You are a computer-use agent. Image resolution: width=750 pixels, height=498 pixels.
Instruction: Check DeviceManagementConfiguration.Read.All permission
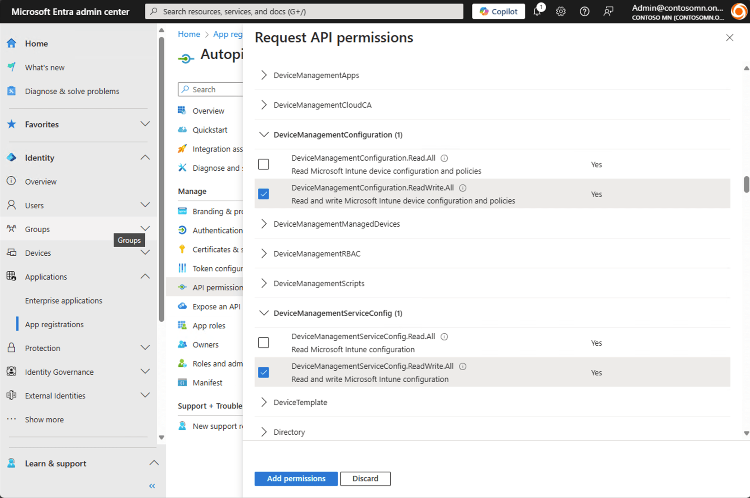[263, 164]
